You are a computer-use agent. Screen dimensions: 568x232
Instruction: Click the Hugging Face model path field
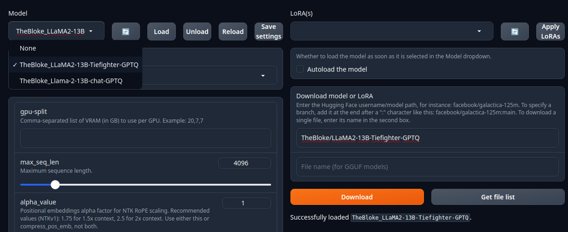click(x=427, y=138)
